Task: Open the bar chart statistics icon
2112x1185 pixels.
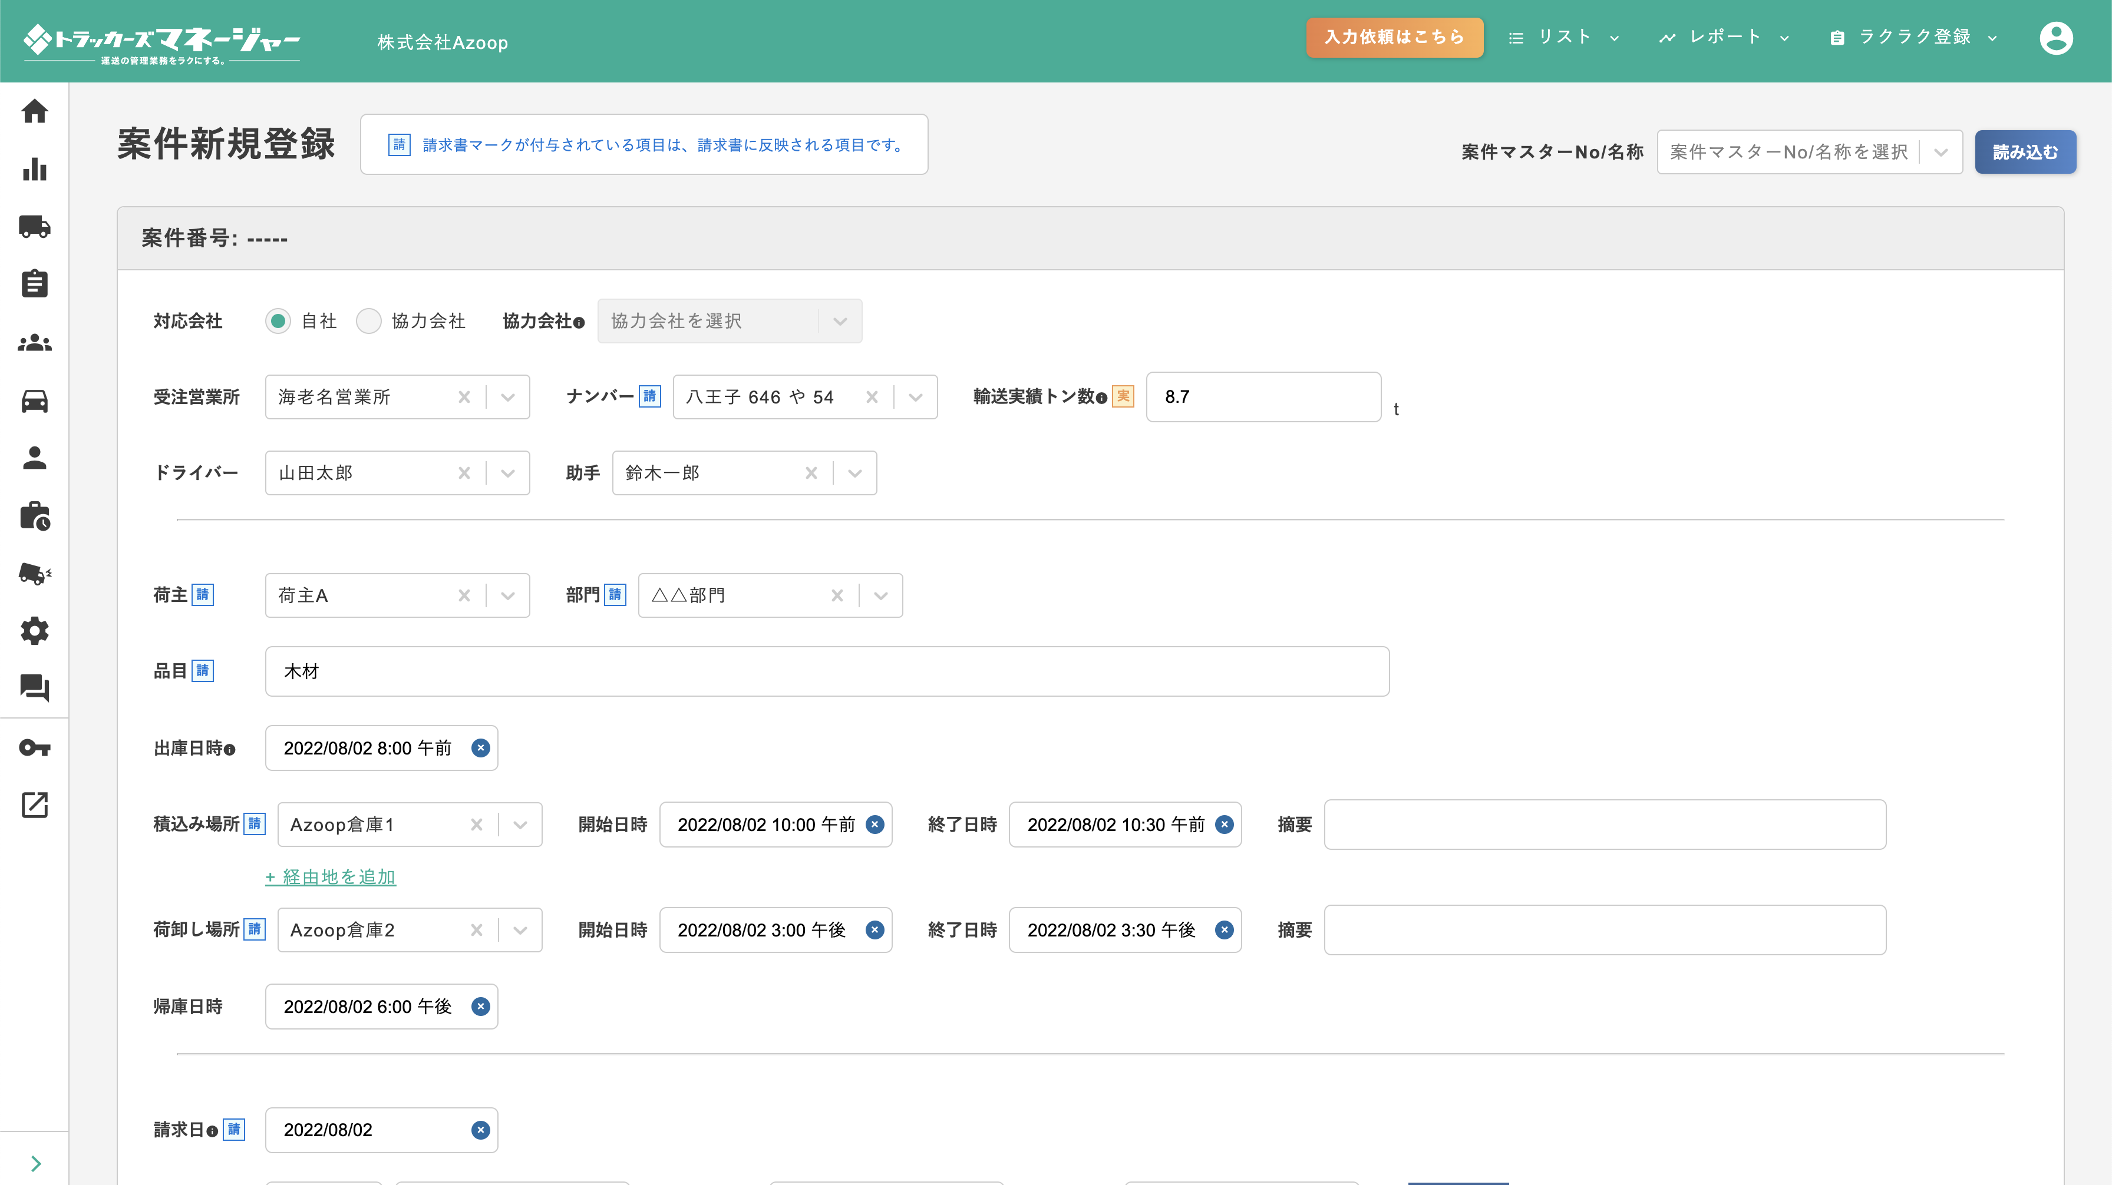Action: coord(34,170)
